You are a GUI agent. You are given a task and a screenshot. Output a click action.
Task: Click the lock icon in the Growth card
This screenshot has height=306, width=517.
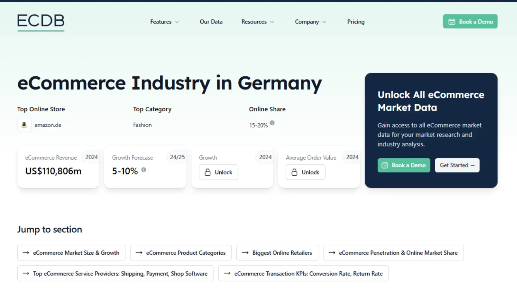[208, 172]
